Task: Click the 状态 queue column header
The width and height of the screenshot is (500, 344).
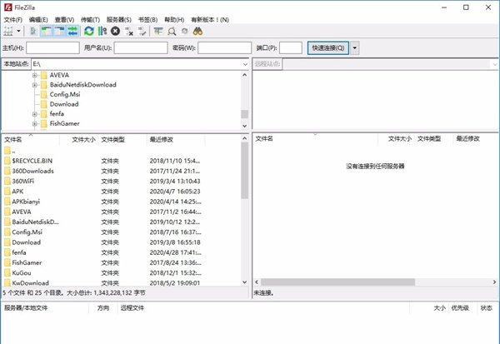Action: click(487, 308)
